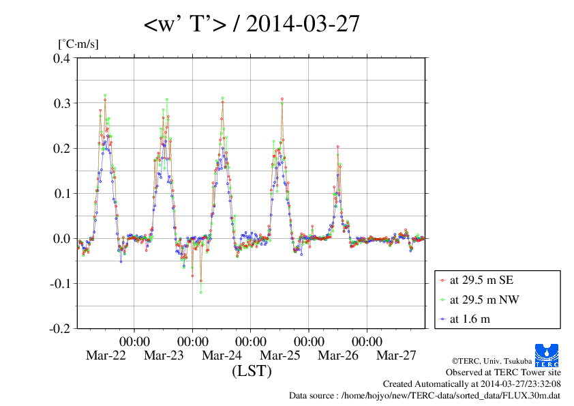
Task: Click the "©TERC, Univ. Tsukuba" copyright text
Action: (x=492, y=361)
